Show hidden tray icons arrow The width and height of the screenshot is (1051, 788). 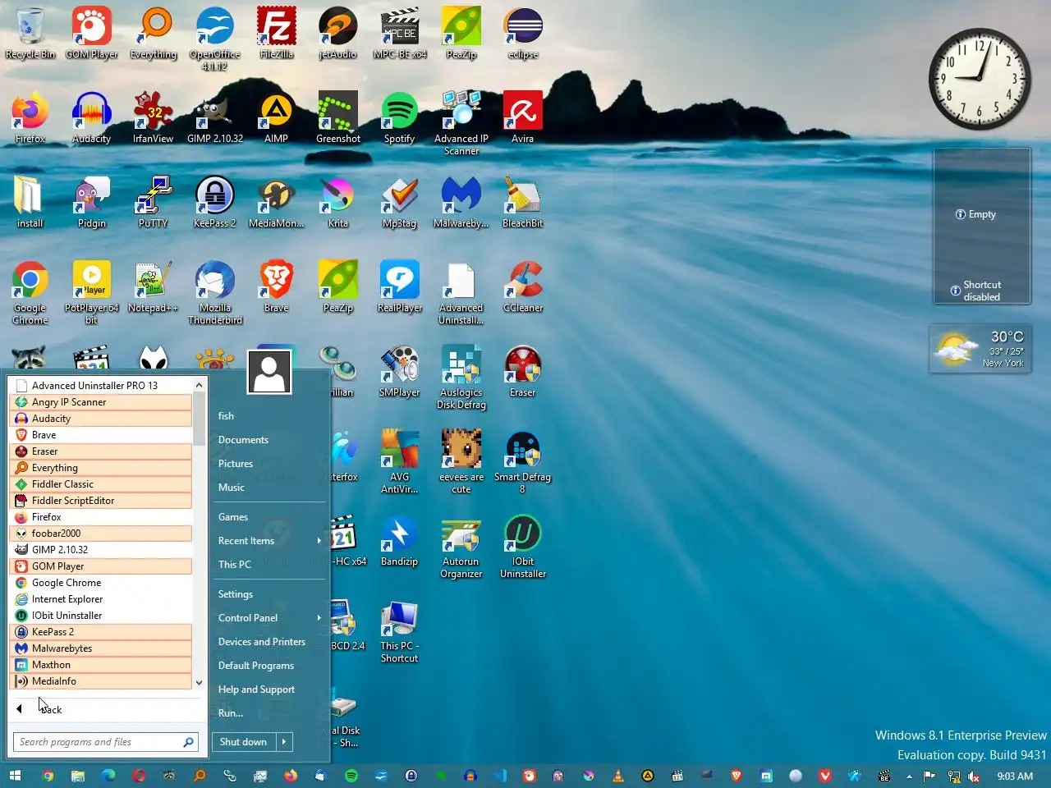[x=909, y=776]
